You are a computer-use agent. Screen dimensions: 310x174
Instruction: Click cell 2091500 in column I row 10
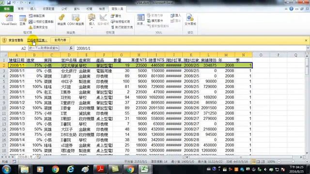156,108
